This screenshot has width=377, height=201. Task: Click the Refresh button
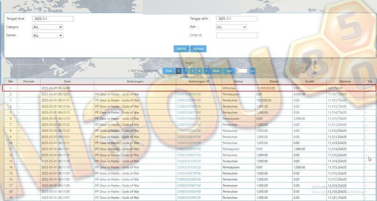click(x=198, y=49)
